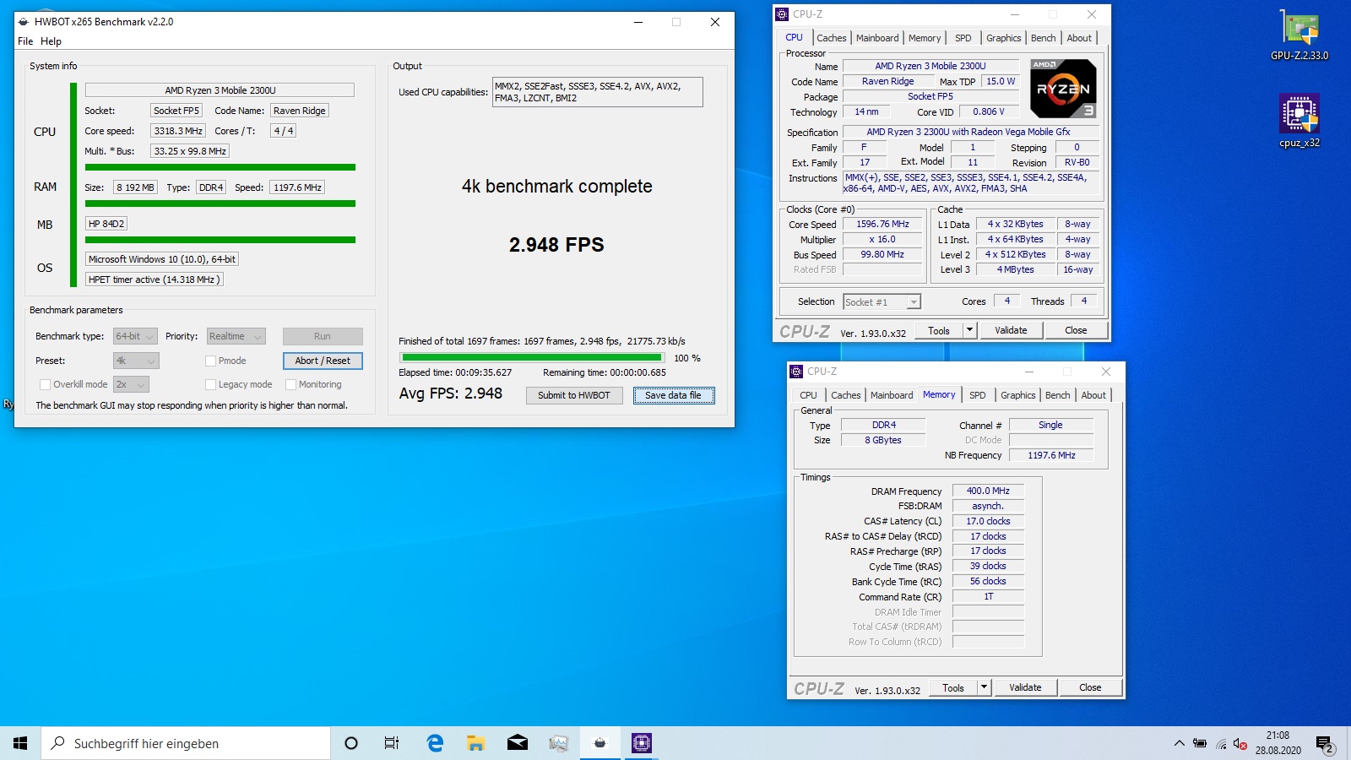Screen dimensions: 1351x760
Task: Open the network Wi-Fi tray icon
Action: (1221, 744)
